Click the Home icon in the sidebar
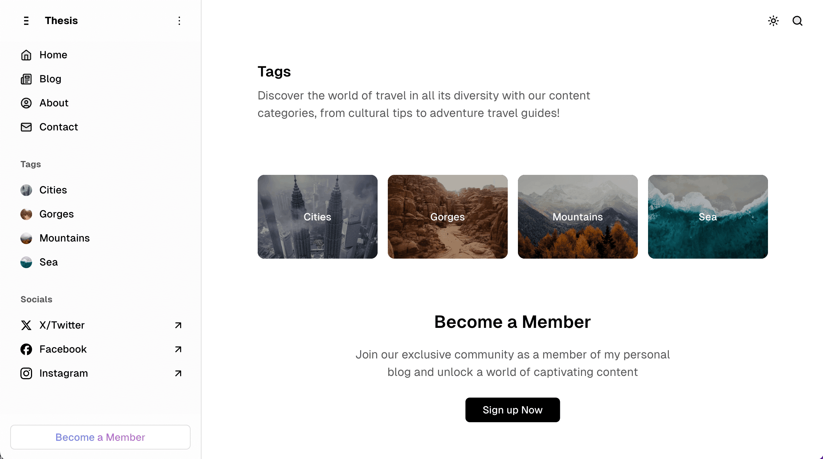This screenshot has width=823, height=459. coord(26,55)
